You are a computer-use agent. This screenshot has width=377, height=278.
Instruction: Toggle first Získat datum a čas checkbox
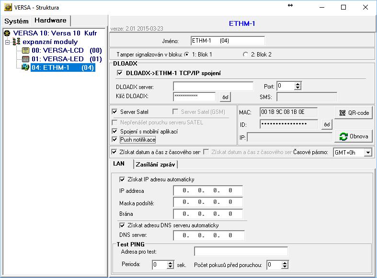click(x=114, y=152)
